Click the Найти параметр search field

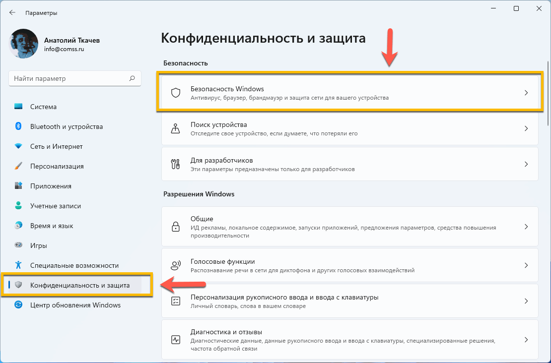75,79
